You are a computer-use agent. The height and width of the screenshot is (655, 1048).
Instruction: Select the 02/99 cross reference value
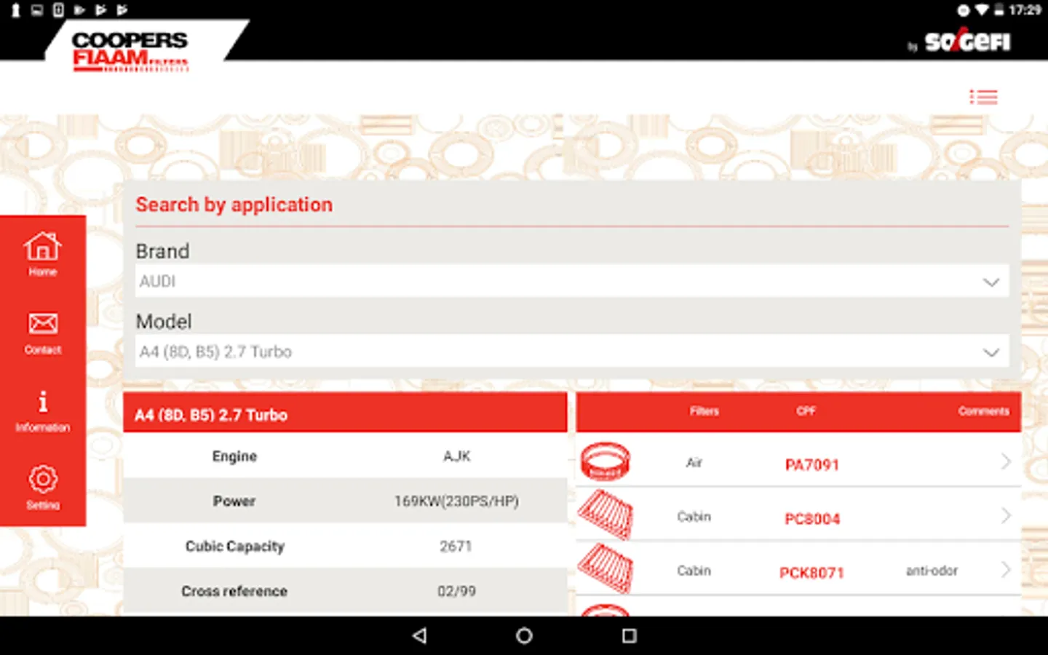(x=456, y=591)
